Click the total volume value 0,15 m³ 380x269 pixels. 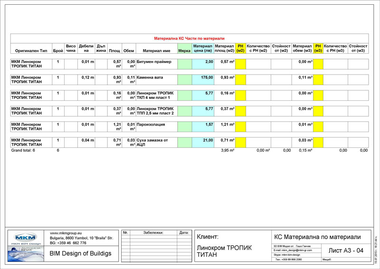click(305, 150)
